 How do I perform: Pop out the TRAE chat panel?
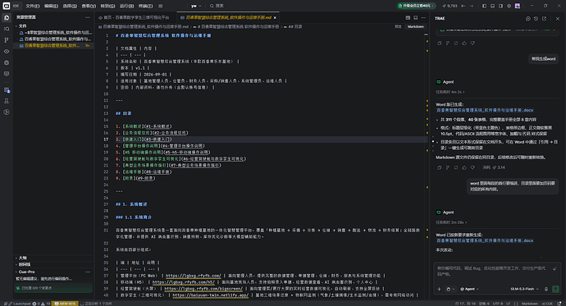point(544,18)
